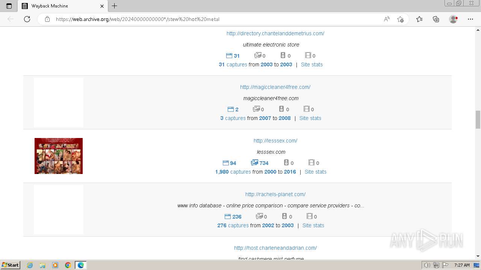Open magiccleaner4free.com link
This screenshot has width=481, height=270.
[x=275, y=87]
